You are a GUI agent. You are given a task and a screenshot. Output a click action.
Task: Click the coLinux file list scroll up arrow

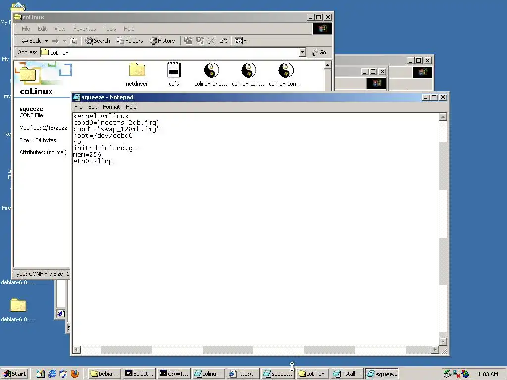(x=327, y=66)
